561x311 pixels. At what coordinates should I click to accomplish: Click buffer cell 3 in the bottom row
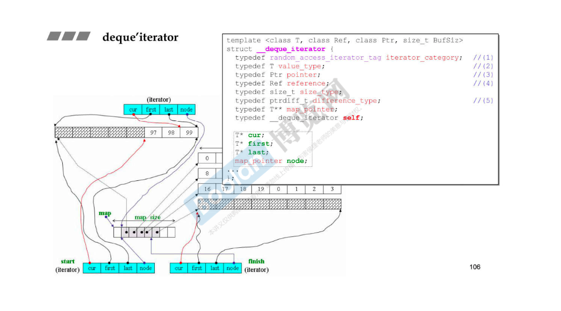(332, 189)
